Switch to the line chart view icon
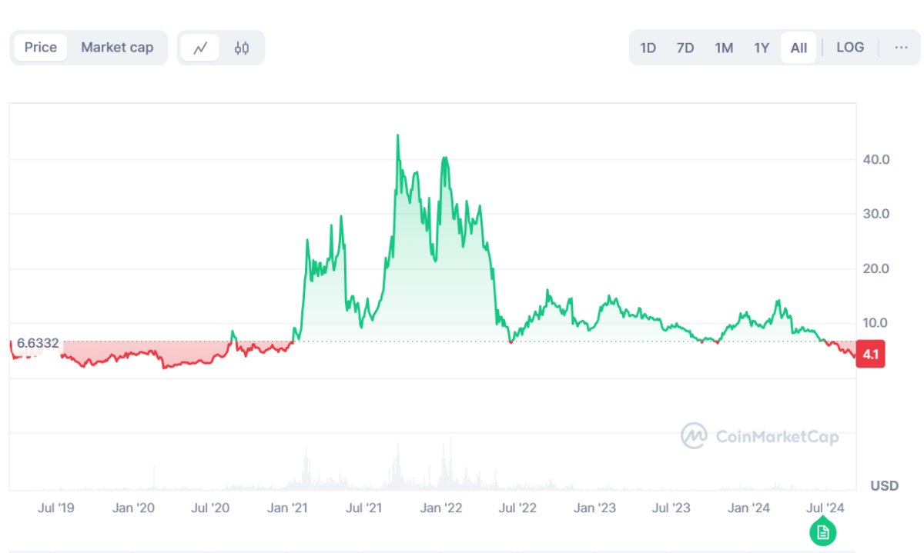Image resolution: width=924 pixels, height=553 pixels. [x=200, y=48]
